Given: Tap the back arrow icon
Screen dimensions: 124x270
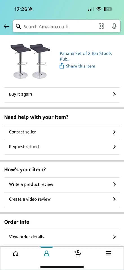Looking at the screenshot, I should [6, 26].
